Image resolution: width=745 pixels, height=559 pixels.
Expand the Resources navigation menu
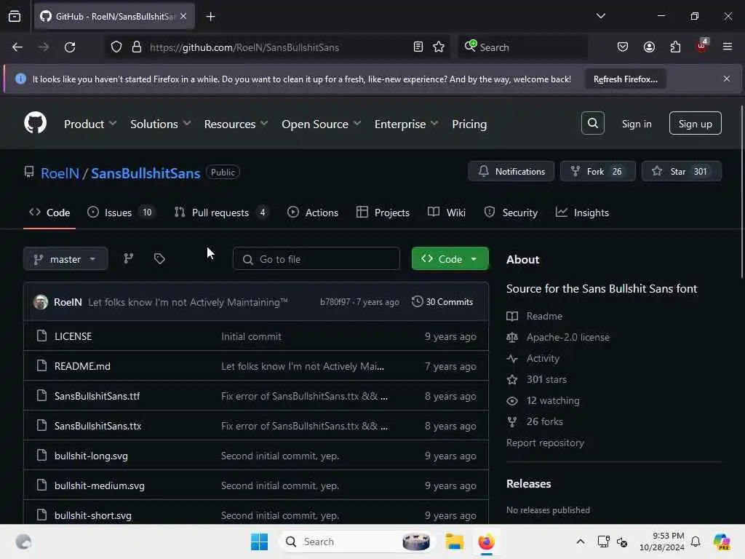236,124
